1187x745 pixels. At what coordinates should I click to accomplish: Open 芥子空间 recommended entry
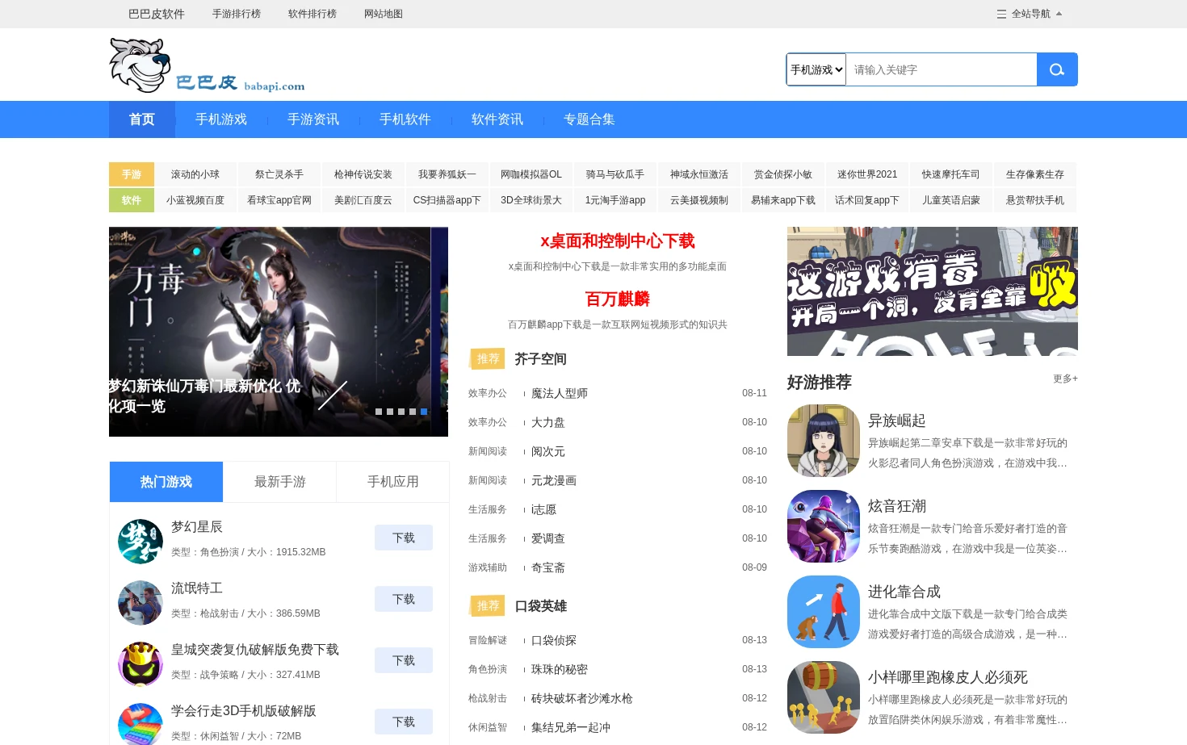[540, 359]
